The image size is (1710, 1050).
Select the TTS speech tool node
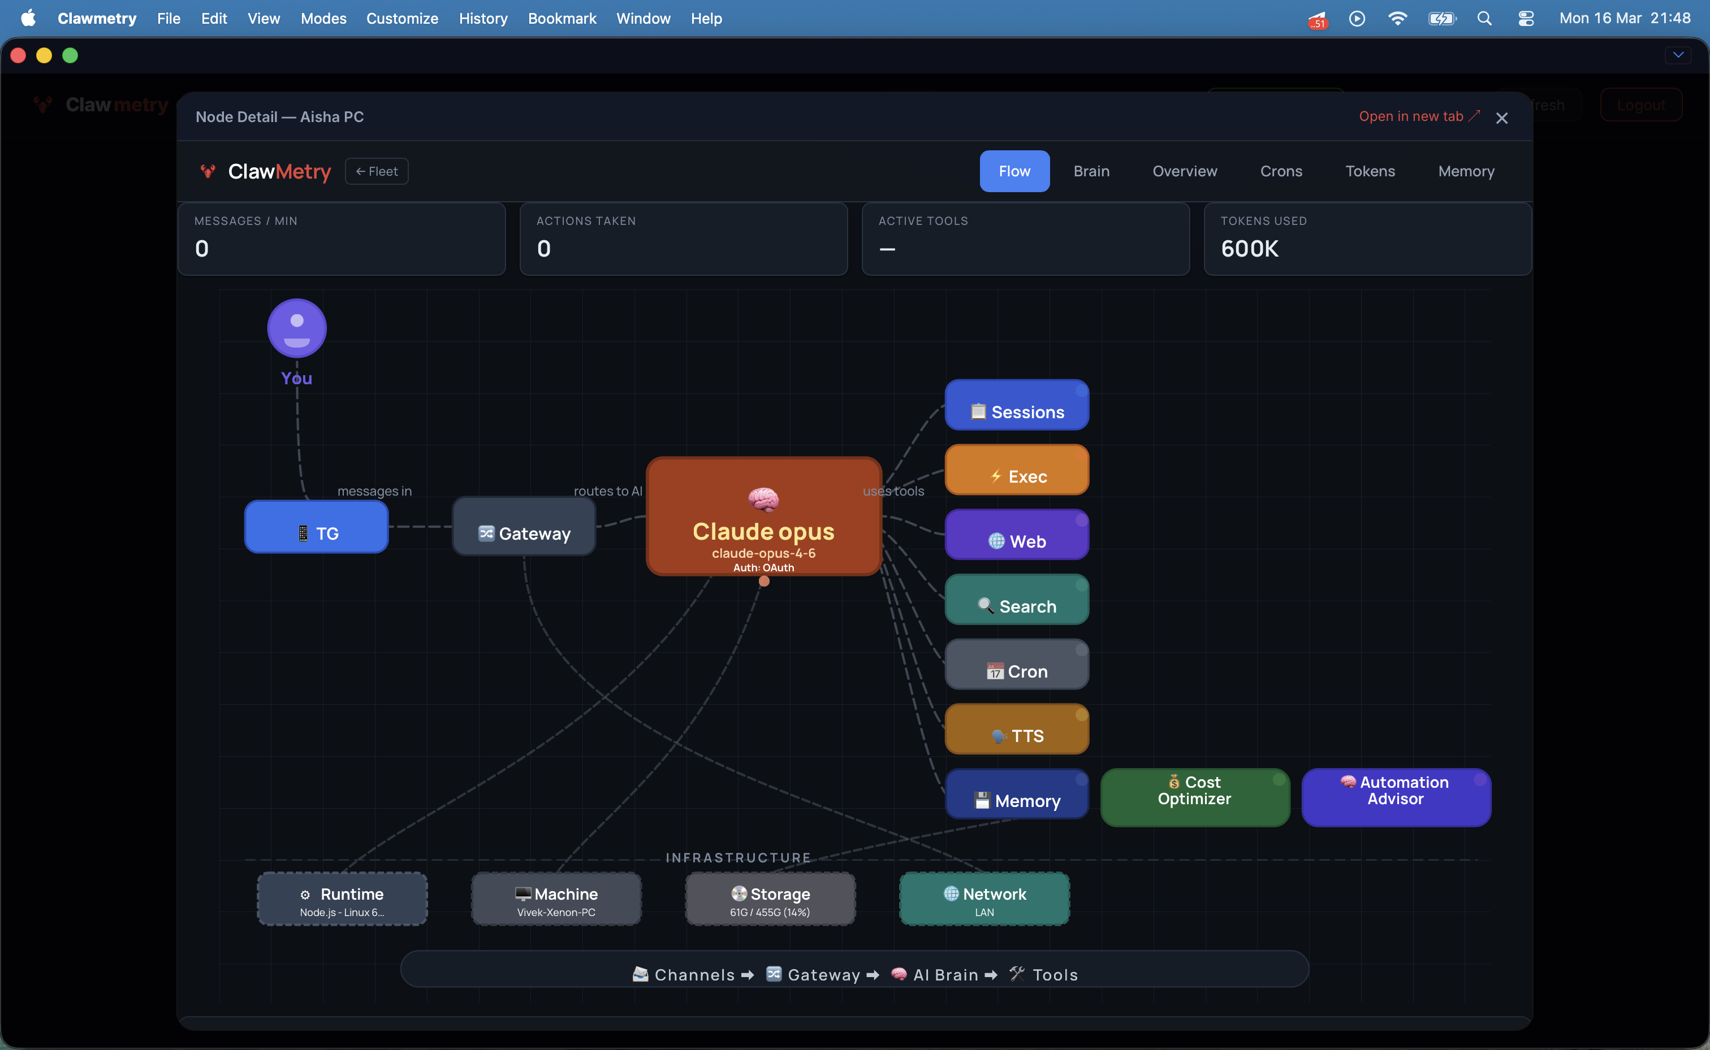[x=1017, y=730]
